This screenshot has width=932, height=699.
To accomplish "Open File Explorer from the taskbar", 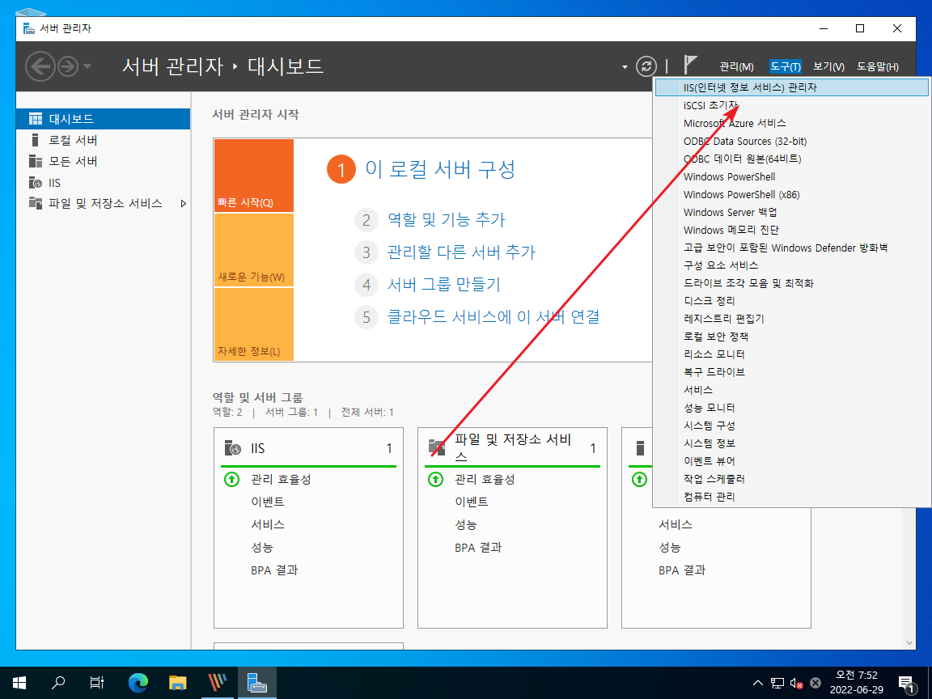I will tap(178, 682).
